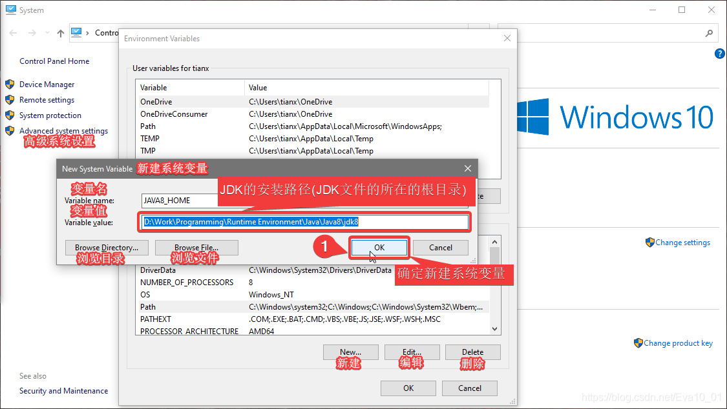This screenshot has height=409, width=727.
Task: Open Security and Maintenance link
Action: tap(63, 390)
